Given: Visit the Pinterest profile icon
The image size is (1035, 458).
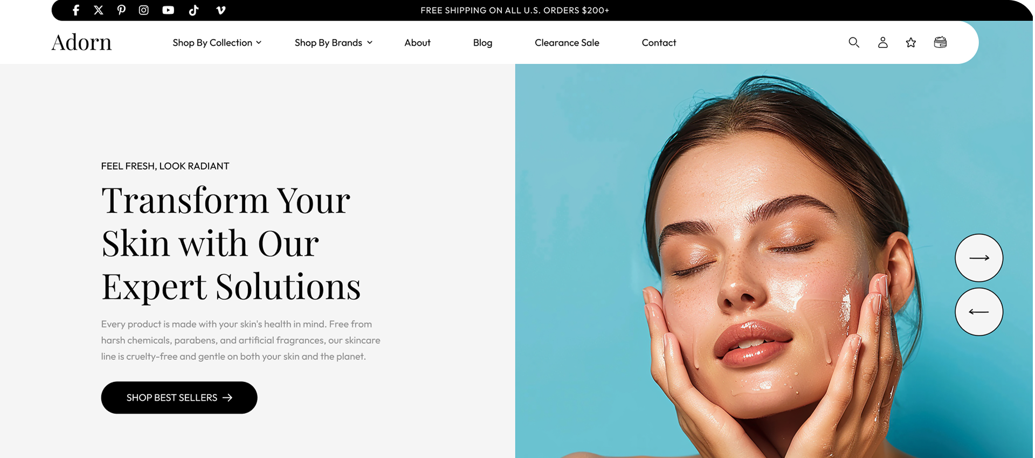Looking at the screenshot, I should point(121,10).
